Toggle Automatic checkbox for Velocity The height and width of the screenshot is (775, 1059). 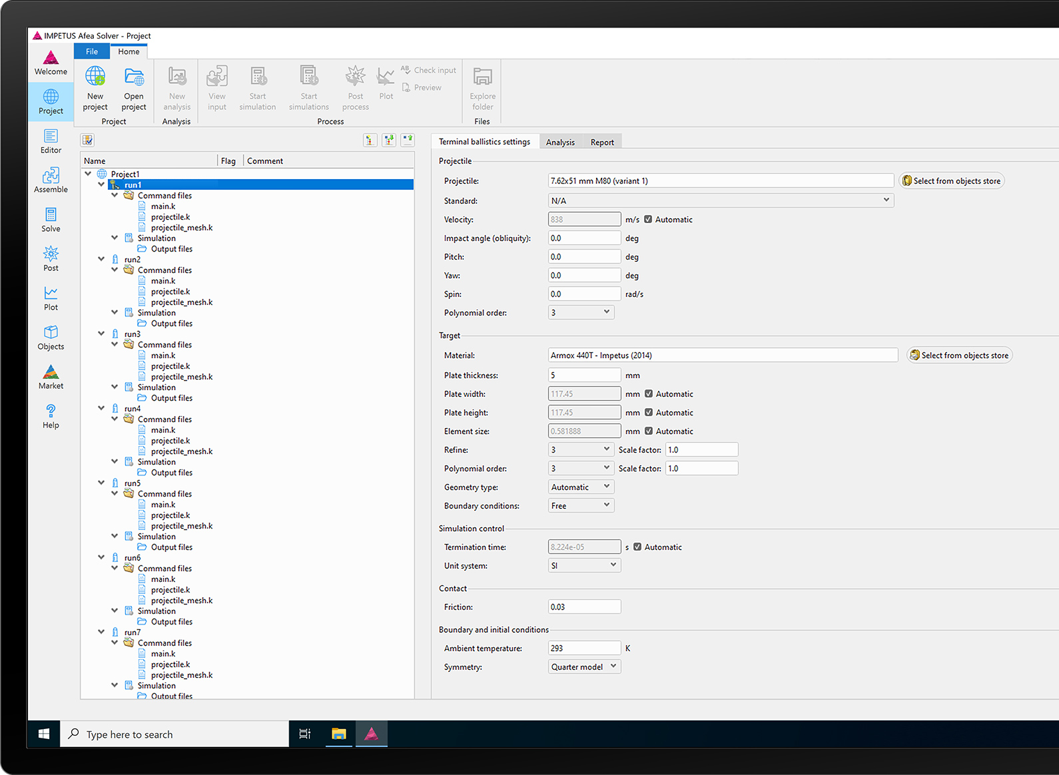point(648,219)
